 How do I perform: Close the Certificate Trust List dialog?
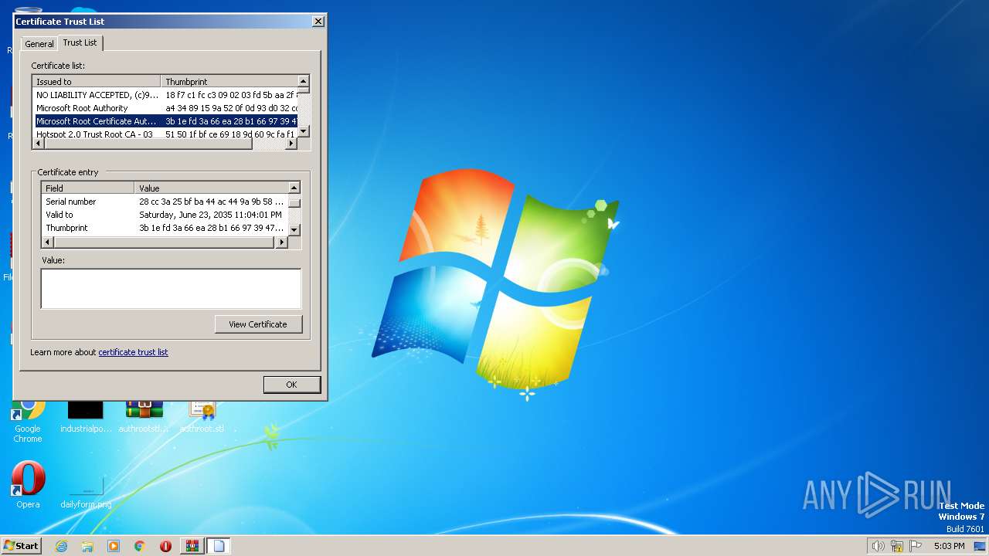coord(318,22)
